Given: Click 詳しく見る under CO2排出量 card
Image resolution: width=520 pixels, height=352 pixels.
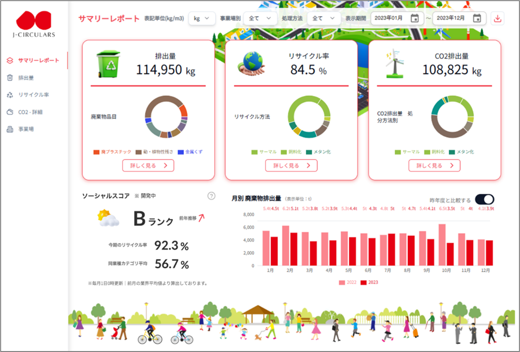Looking at the screenshot, I should (x=434, y=165).
